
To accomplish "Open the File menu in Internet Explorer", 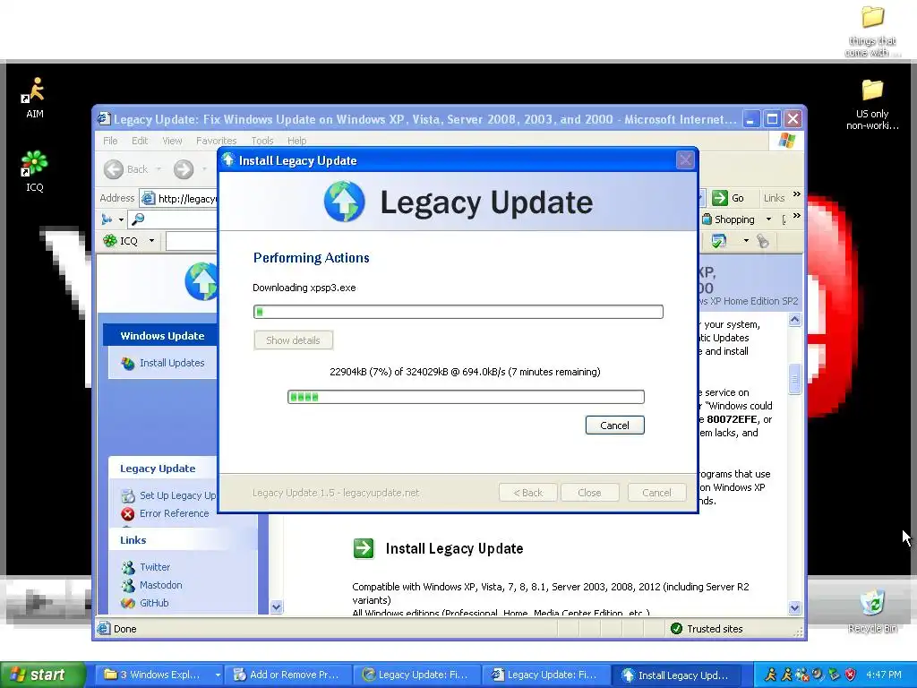I will [110, 141].
